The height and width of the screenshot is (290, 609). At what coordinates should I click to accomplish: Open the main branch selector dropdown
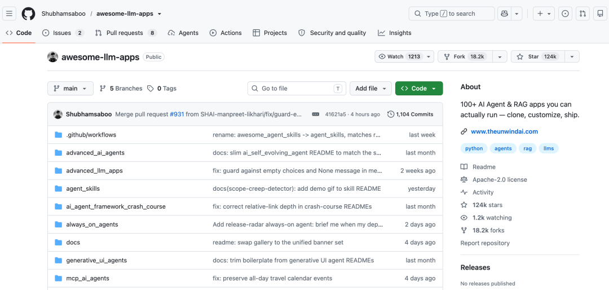tap(70, 89)
